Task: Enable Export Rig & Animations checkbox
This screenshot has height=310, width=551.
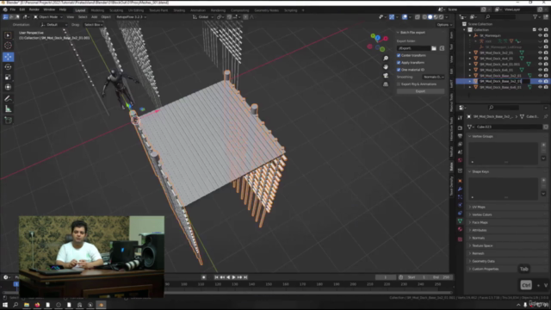Action: [x=399, y=84]
